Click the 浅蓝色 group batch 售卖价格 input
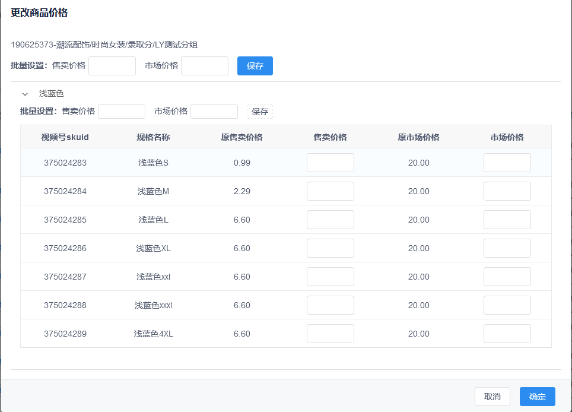Image resolution: width=572 pixels, height=412 pixels. 122,112
